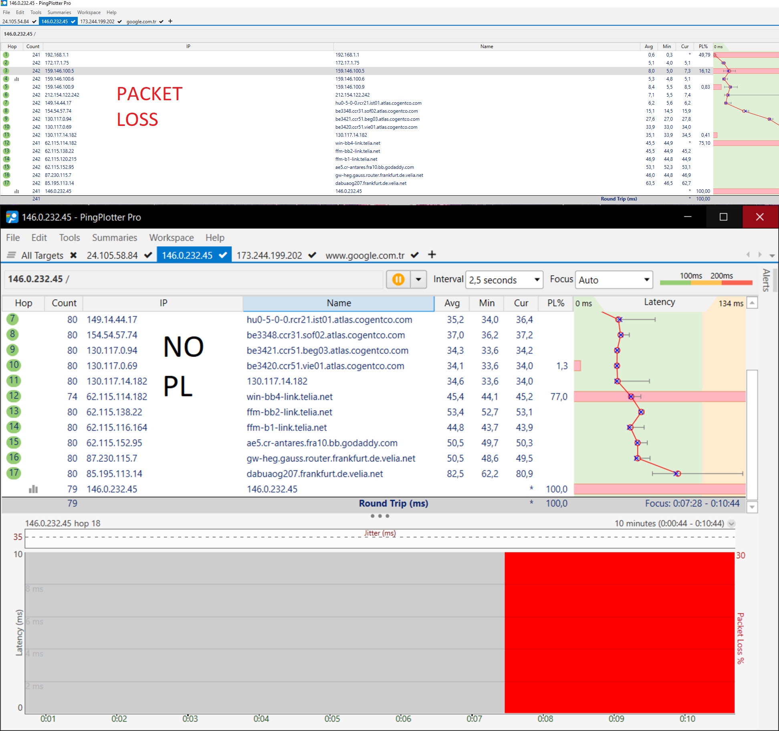
Task: Click the Round Trip (ms) summary label in the lower window
Action: (393, 503)
